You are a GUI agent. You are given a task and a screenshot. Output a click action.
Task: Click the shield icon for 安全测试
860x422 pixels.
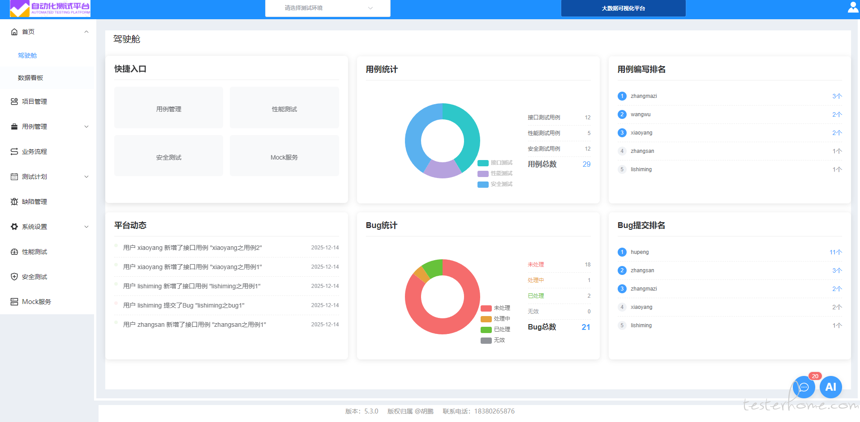coord(14,277)
